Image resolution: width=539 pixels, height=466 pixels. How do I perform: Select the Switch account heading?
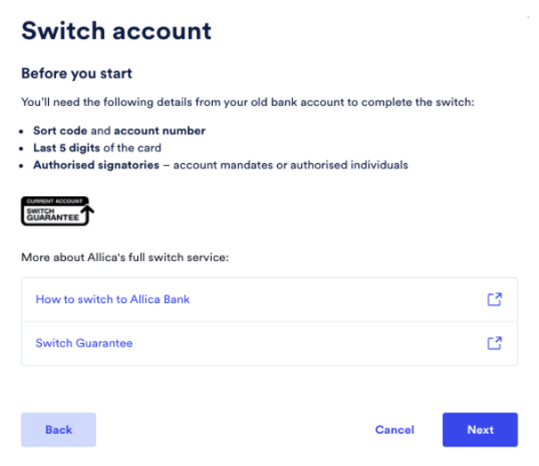click(116, 31)
